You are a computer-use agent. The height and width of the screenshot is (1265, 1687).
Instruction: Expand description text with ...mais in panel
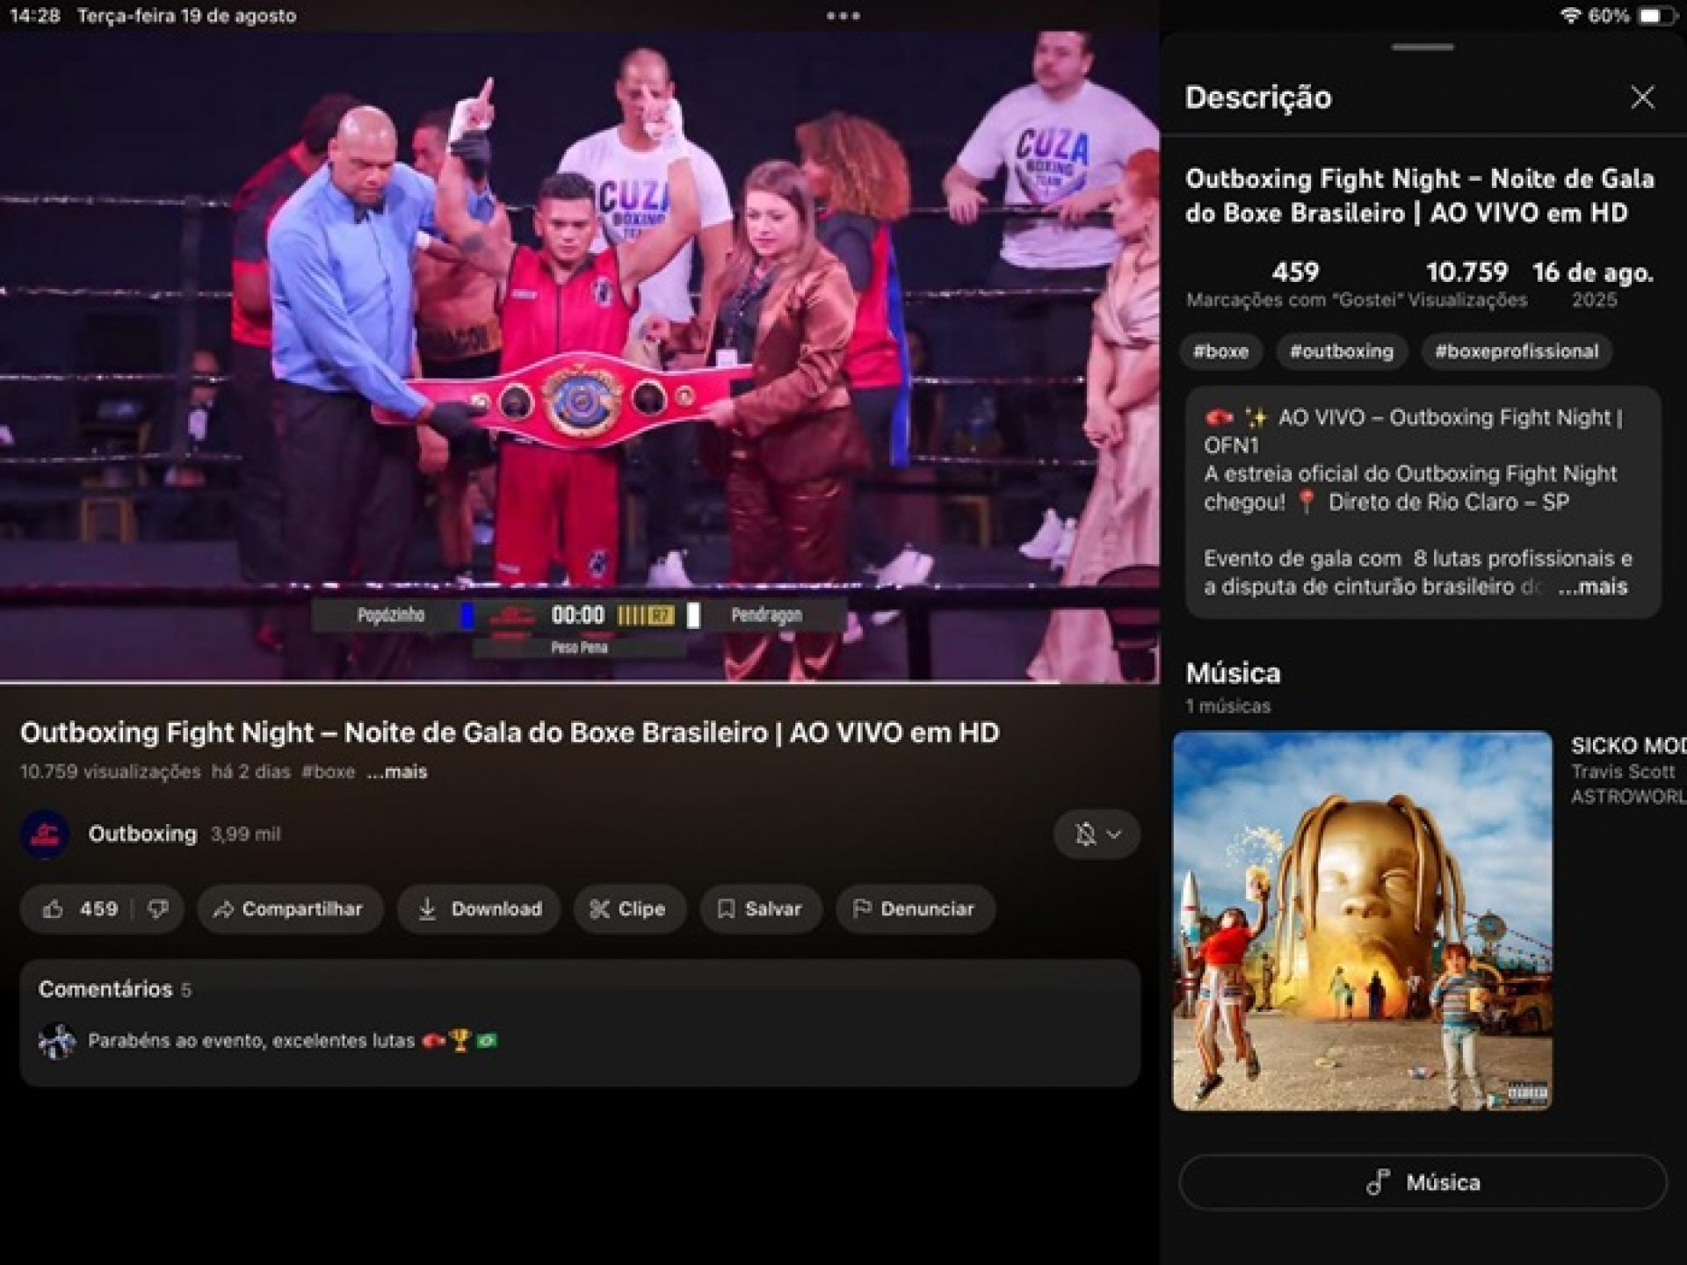[1593, 587]
